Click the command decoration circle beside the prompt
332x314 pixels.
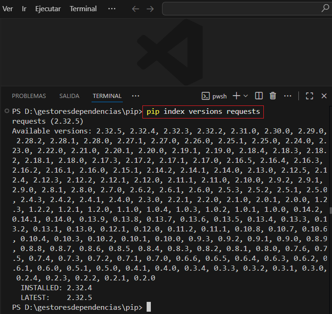(6, 112)
